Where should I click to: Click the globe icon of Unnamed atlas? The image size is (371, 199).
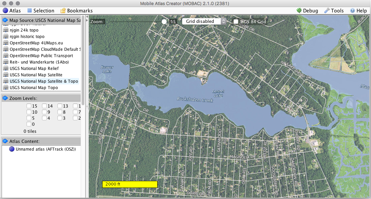click(x=12, y=149)
